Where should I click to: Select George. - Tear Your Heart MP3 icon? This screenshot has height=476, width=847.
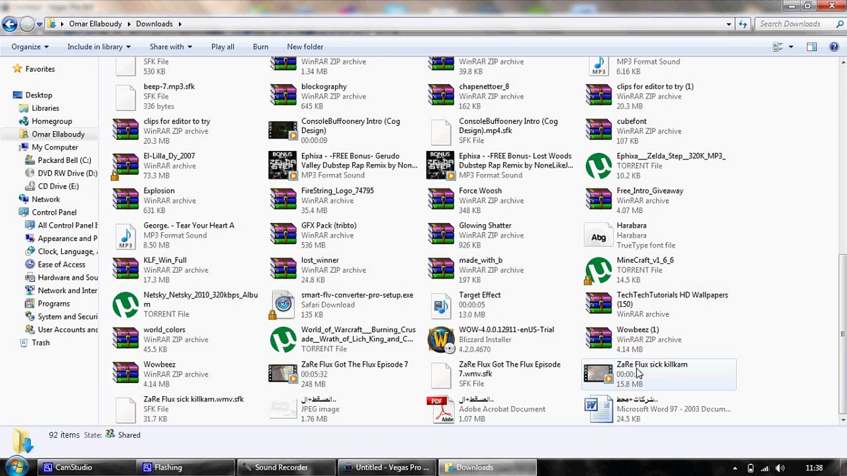click(x=126, y=236)
